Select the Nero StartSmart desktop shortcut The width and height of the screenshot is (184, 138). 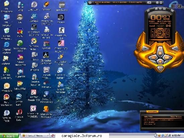pos(6,97)
